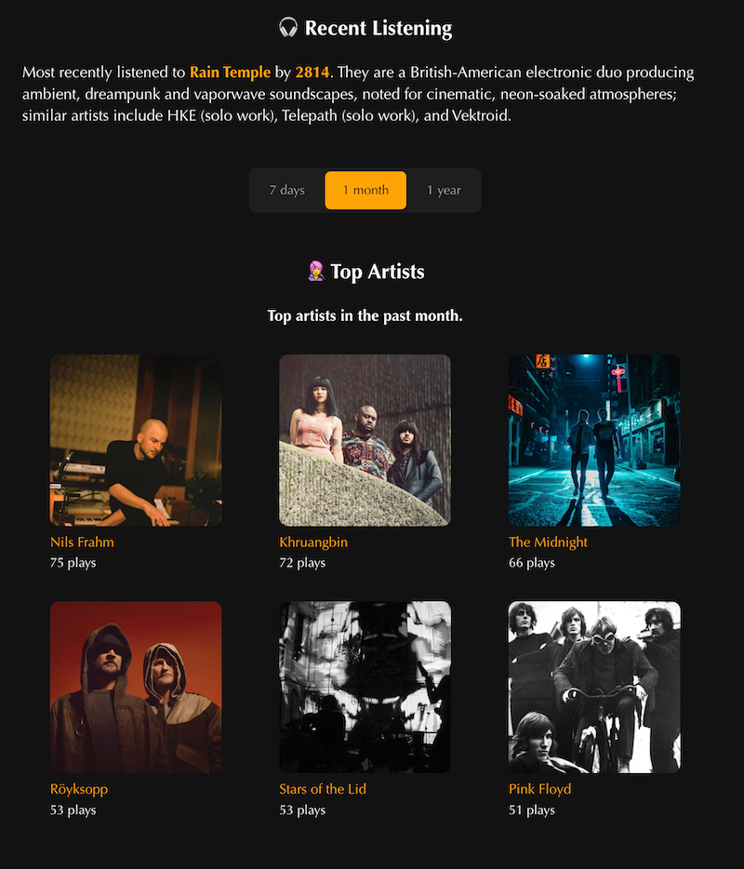Open the Nils Frahm artist photo
This screenshot has height=869, width=744.
(x=136, y=440)
